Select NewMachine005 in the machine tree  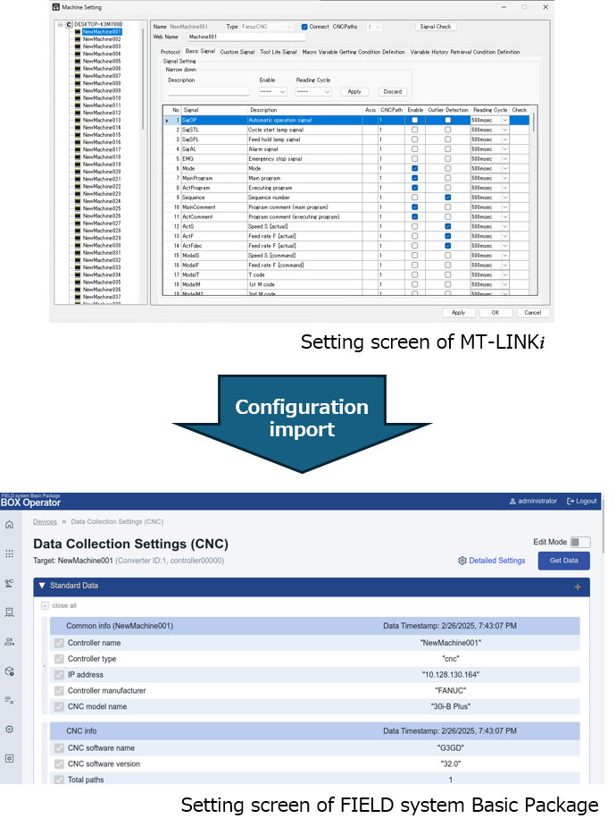[101, 61]
